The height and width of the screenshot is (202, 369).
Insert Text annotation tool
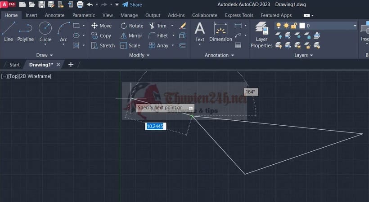point(199,32)
